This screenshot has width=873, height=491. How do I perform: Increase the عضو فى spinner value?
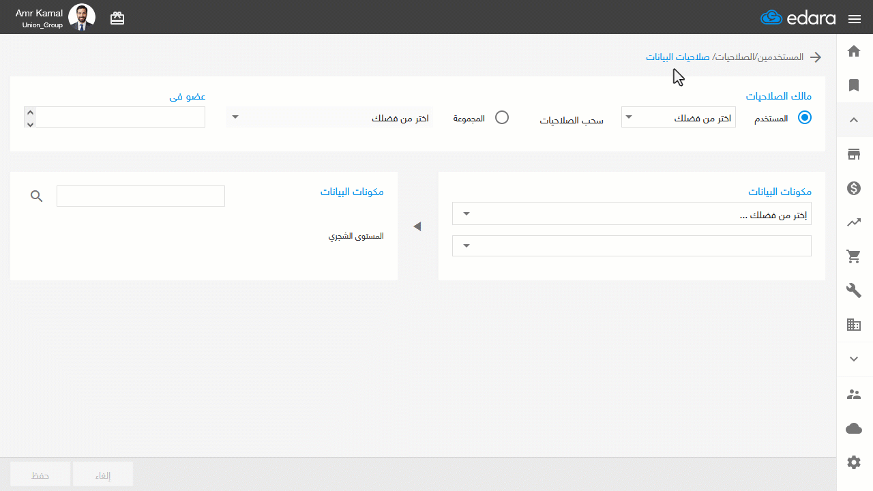[30, 112]
